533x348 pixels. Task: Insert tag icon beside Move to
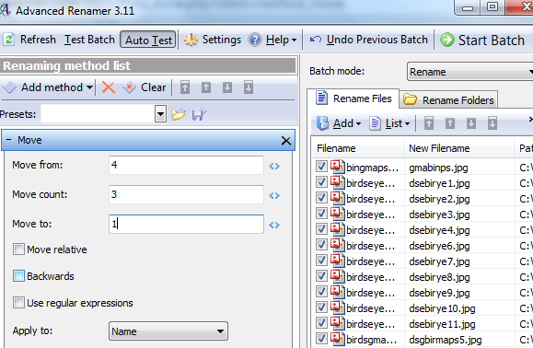(274, 225)
